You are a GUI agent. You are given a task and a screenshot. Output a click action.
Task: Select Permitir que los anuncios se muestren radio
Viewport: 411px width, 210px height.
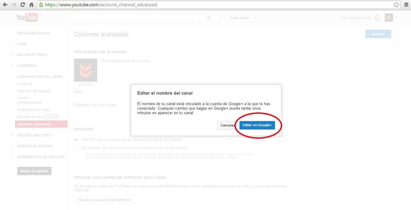(x=76, y=140)
